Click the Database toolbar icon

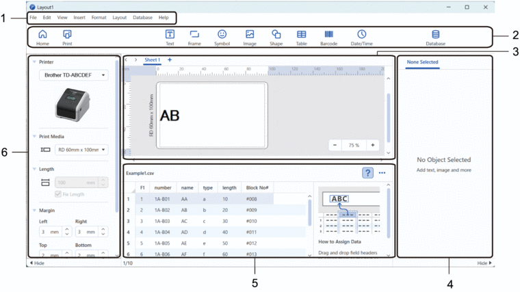[x=435, y=37]
